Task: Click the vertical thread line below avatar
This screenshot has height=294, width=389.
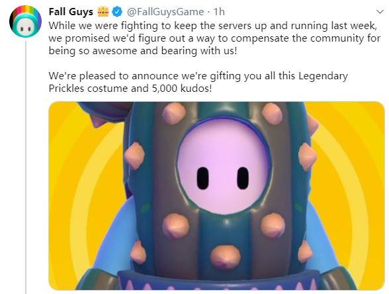Action: (x=26, y=167)
